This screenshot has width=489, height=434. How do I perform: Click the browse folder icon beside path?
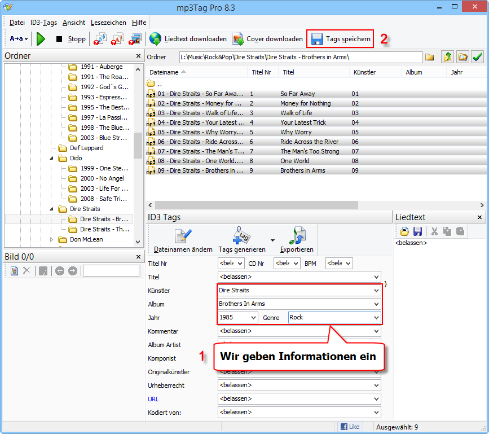tap(430, 57)
